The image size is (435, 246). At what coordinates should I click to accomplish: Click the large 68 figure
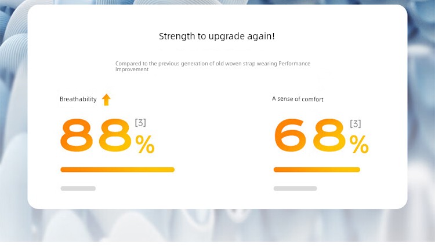click(310, 135)
